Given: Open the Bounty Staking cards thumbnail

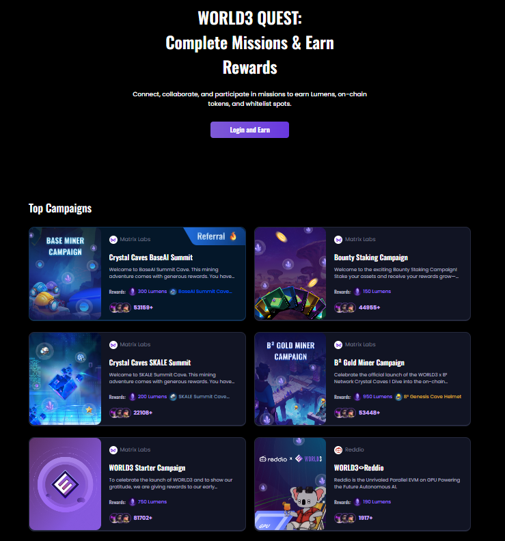Looking at the screenshot, I should pos(290,274).
